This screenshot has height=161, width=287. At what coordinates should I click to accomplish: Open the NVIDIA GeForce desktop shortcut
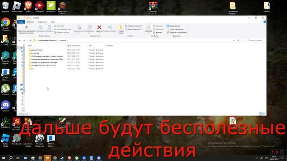point(51,140)
